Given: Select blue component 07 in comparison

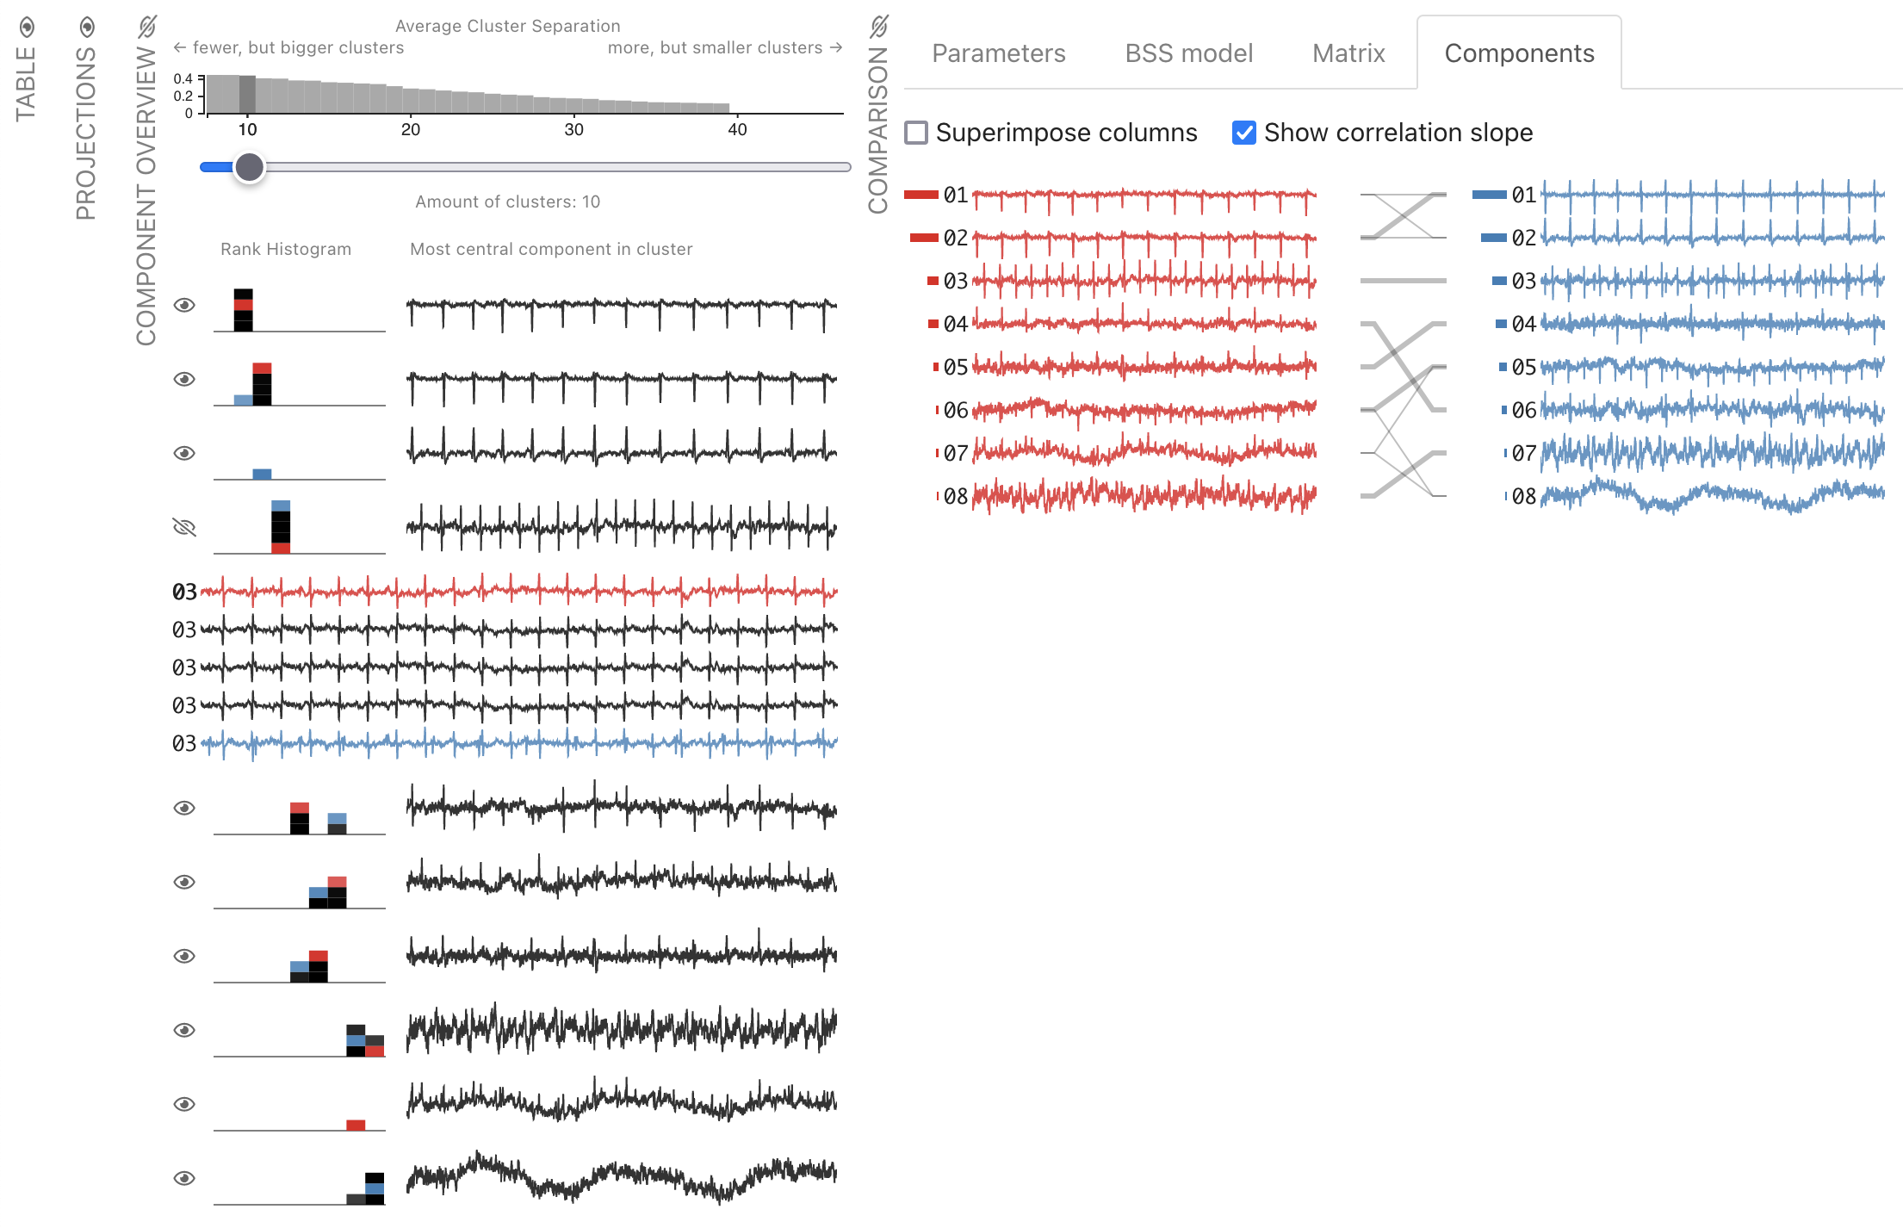Looking at the screenshot, I should [x=1712, y=453].
